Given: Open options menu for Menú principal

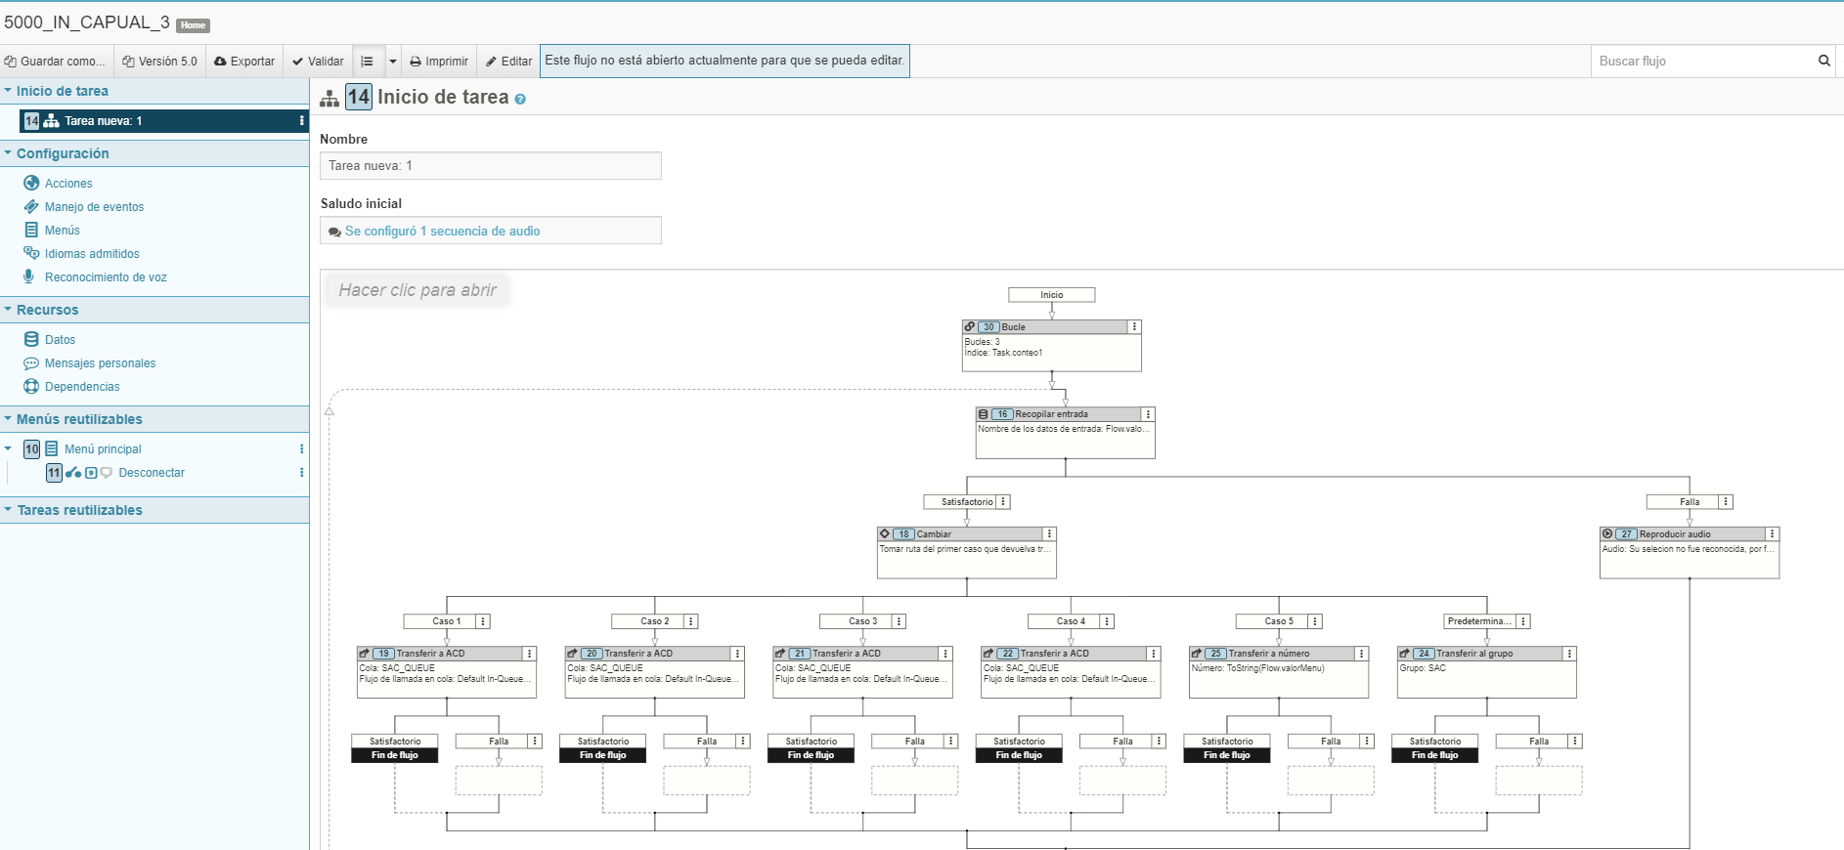Looking at the screenshot, I should [301, 449].
